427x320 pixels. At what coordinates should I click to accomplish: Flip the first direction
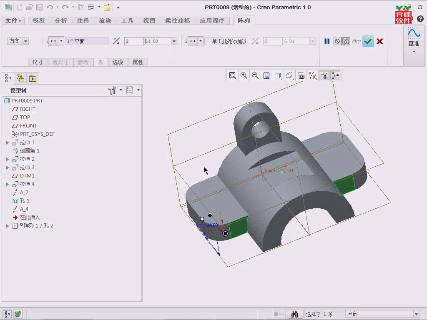pyautogui.click(x=116, y=41)
